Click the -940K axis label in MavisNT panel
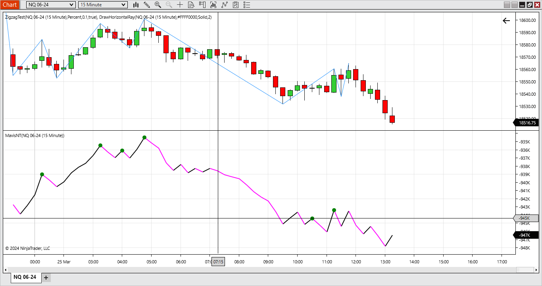Screen dimensions: 542x286 click(x=524, y=183)
